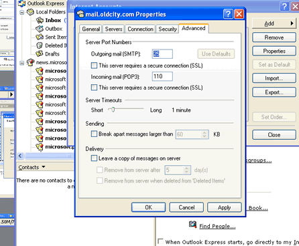Select the Outbox folder label
The height and width of the screenshot is (246, 299).
tap(54, 29)
